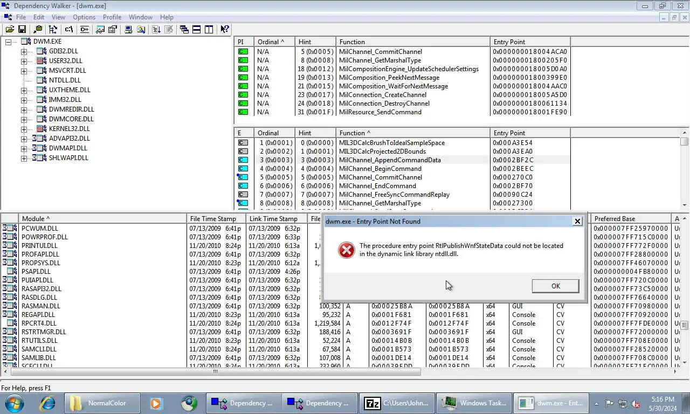Sort imports by Ordinal ^ column header
Screen dimensions: 690x414
(x=274, y=42)
